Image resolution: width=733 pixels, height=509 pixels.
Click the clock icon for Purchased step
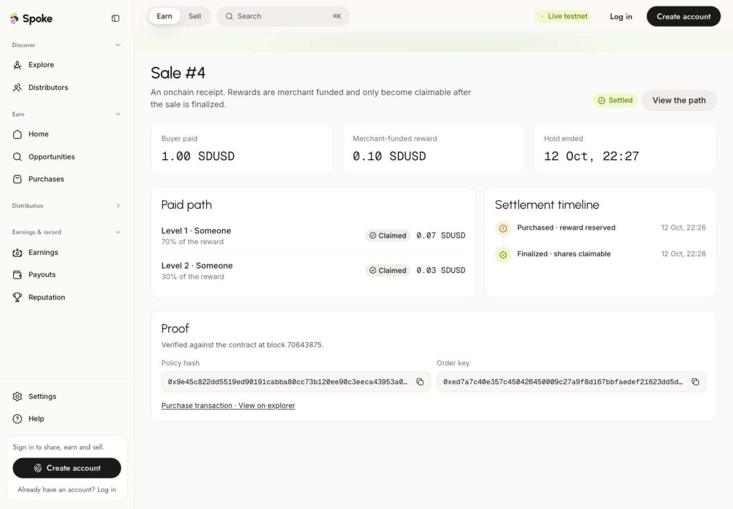click(x=503, y=229)
